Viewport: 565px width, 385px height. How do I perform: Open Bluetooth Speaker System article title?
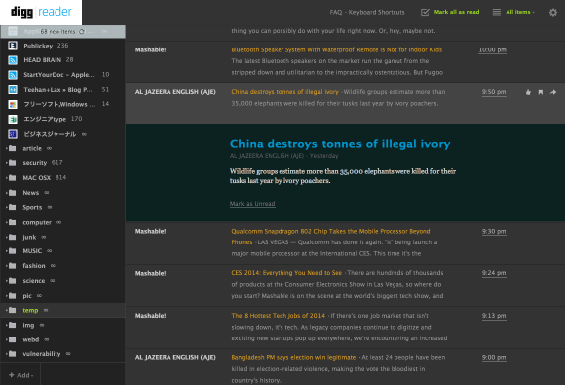click(x=337, y=50)
